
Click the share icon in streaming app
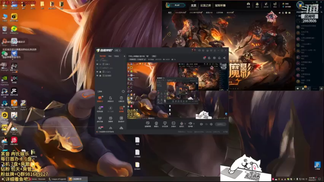click(224, 58)
